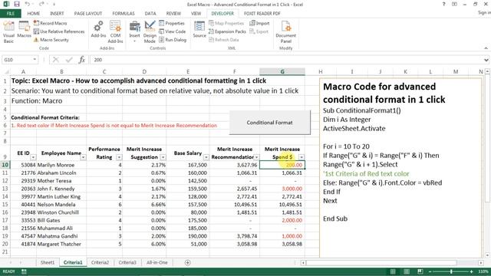Screen dimensions: 491x276
Task: Expand the formula bar
Action: 486,60
